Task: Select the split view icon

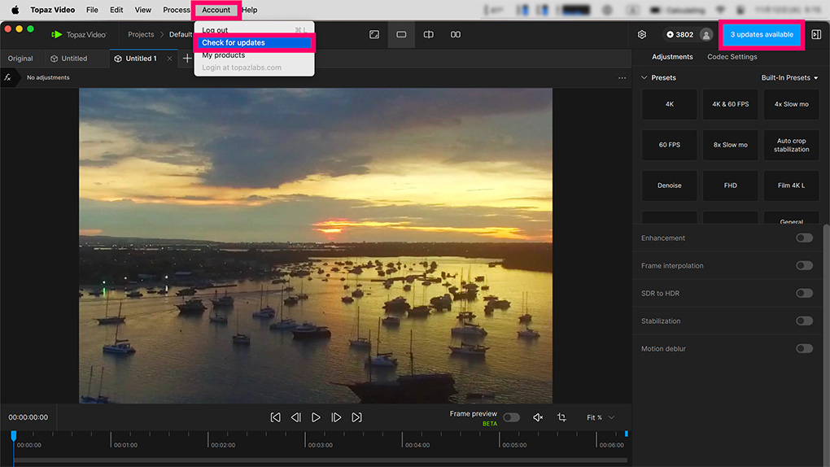Action: tap(428, 35)
